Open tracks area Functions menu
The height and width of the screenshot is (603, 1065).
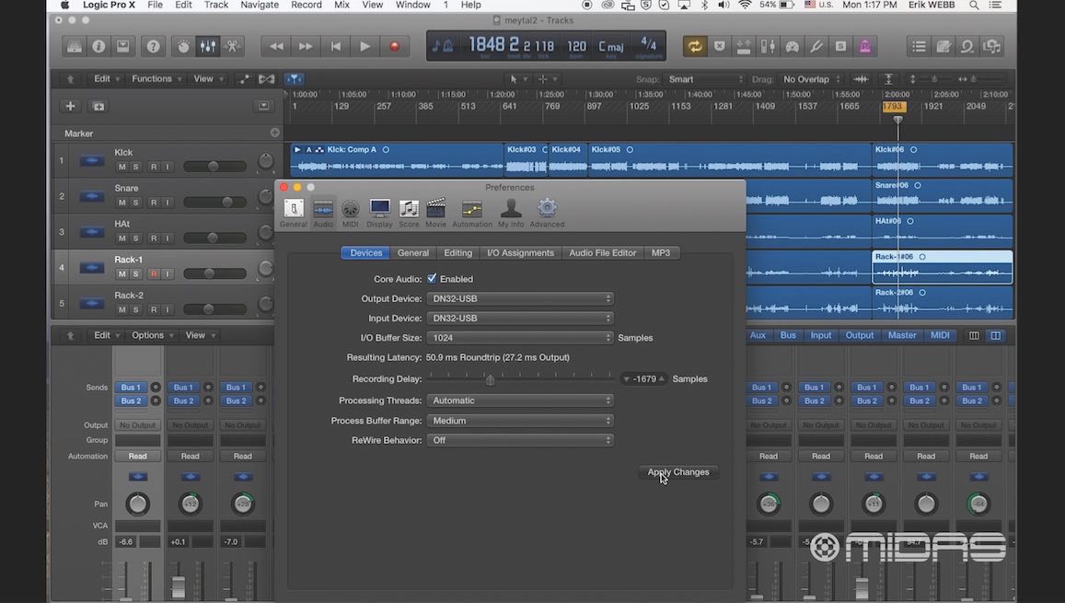pyautogui.click(x=156, y=79)
